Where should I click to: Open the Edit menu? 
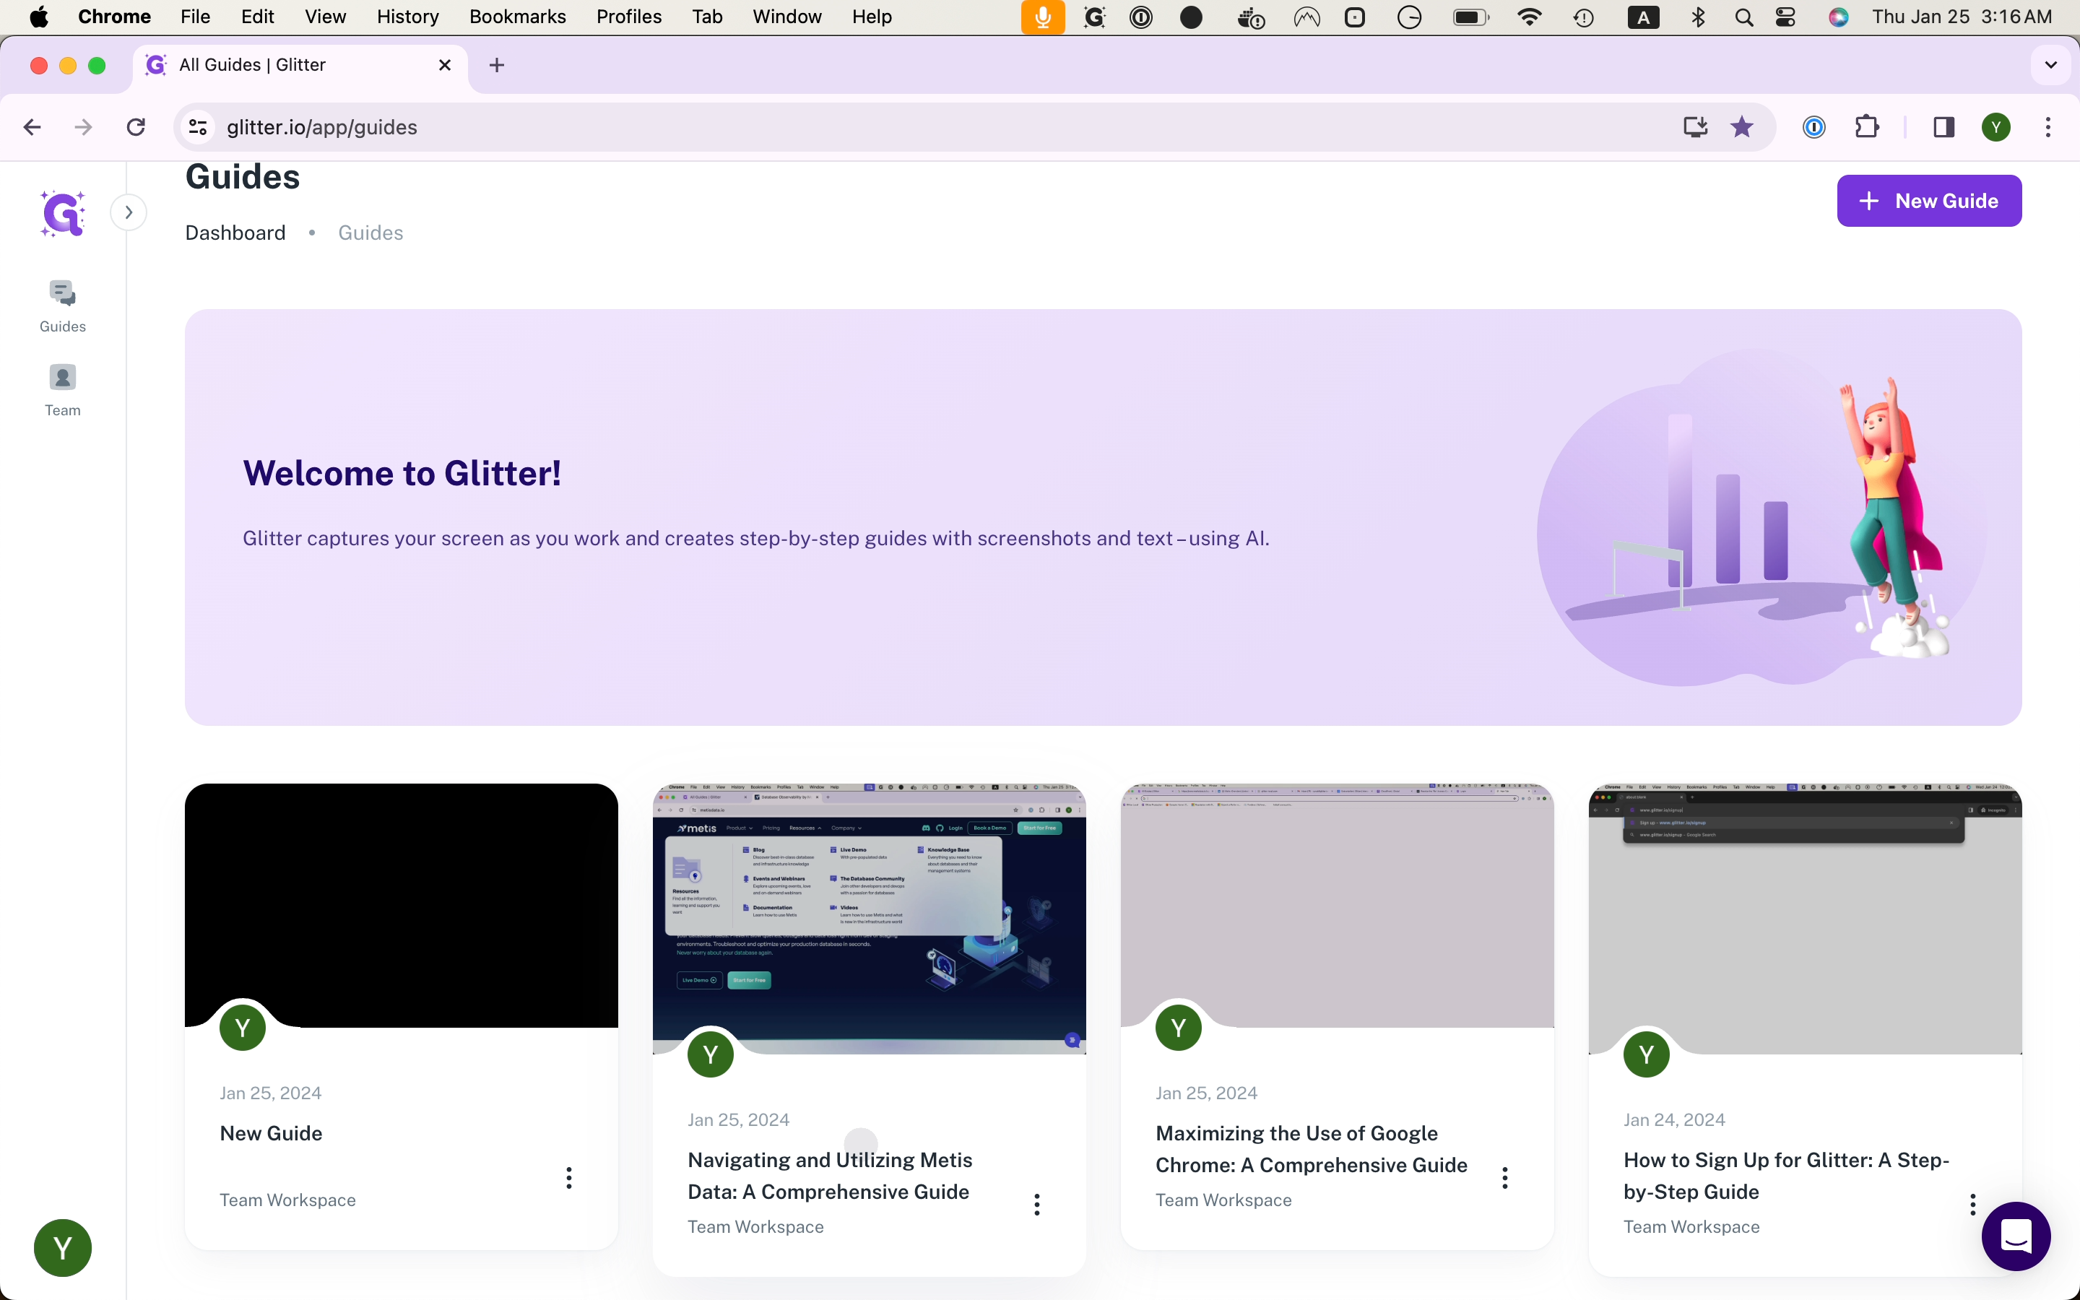click(x=257, y=17)
